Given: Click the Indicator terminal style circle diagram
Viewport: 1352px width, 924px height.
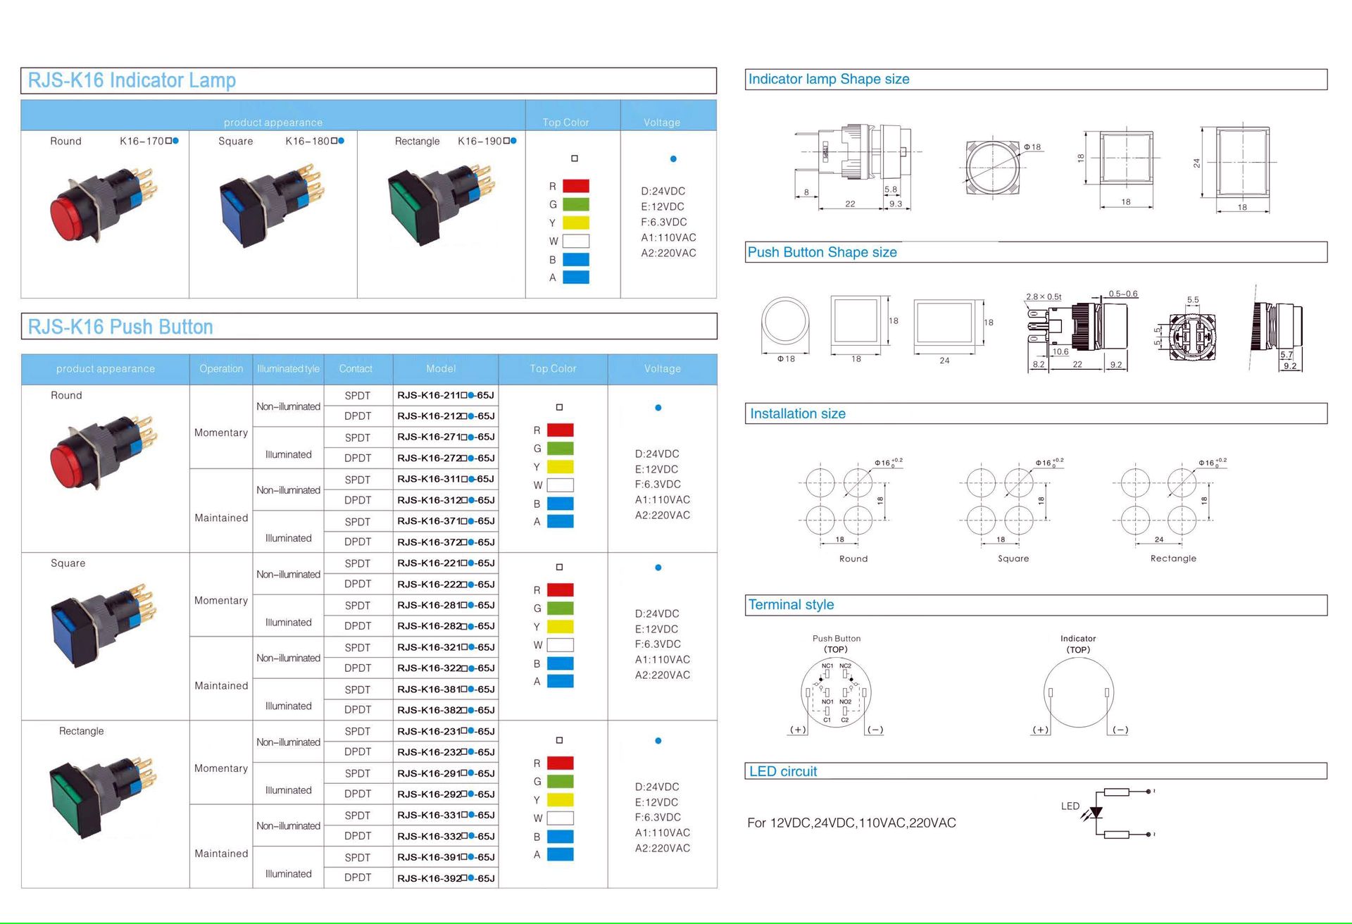Looking at the screenshot, I should point(1078,693).
